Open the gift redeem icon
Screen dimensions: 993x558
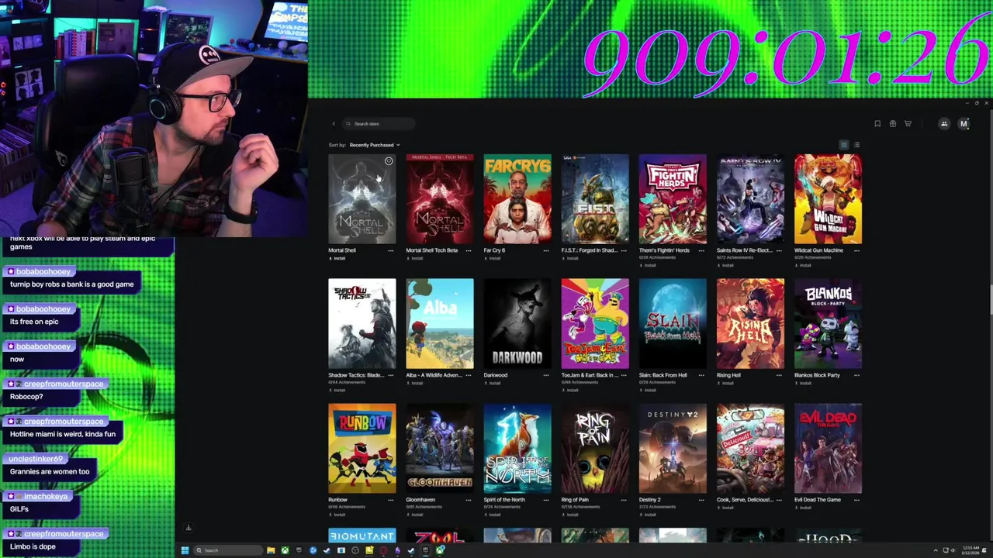(x=893, y=124)
